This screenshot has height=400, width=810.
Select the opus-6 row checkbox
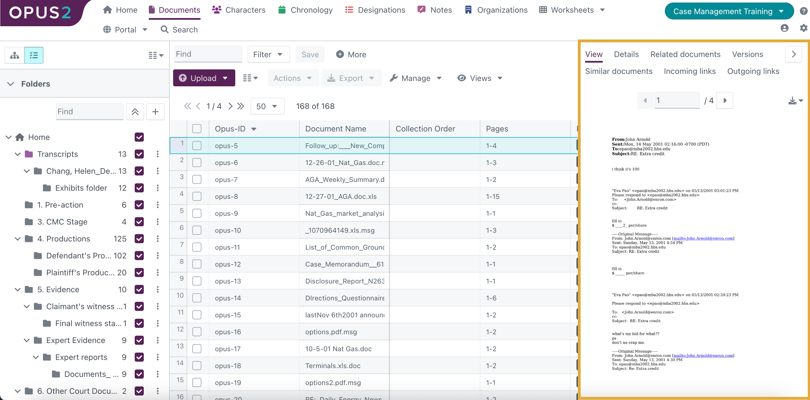tap(197, 162)
